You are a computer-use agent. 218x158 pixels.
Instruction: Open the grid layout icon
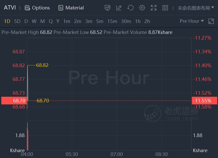pyautogui.click(x=165, y=8)
